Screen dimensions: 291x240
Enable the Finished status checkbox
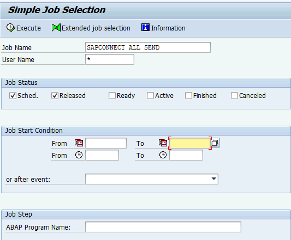(x=188, y=96)
